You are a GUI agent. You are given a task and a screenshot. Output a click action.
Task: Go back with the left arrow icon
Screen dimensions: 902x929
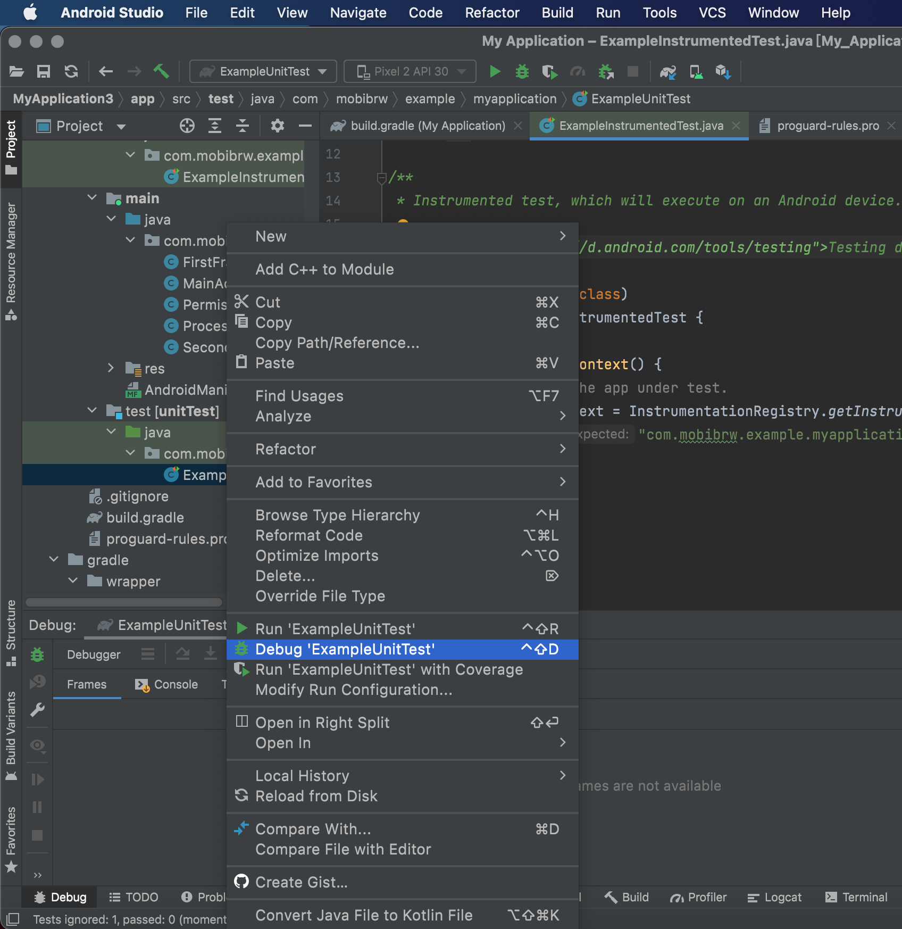pos(106,71)
